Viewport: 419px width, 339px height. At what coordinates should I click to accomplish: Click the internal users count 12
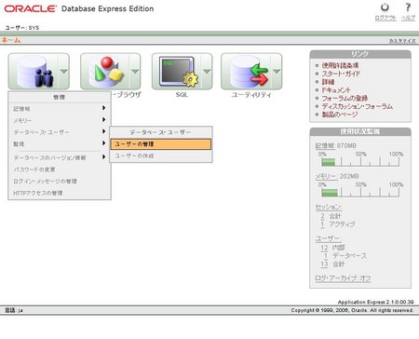(x=324, y=248)
